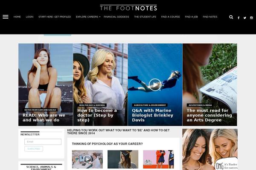Open the Arts Degree must read article
Screen dimensions: 256x170
(x=209, y=115)
